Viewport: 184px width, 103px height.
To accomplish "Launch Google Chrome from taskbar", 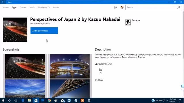I will coord(49,100).
